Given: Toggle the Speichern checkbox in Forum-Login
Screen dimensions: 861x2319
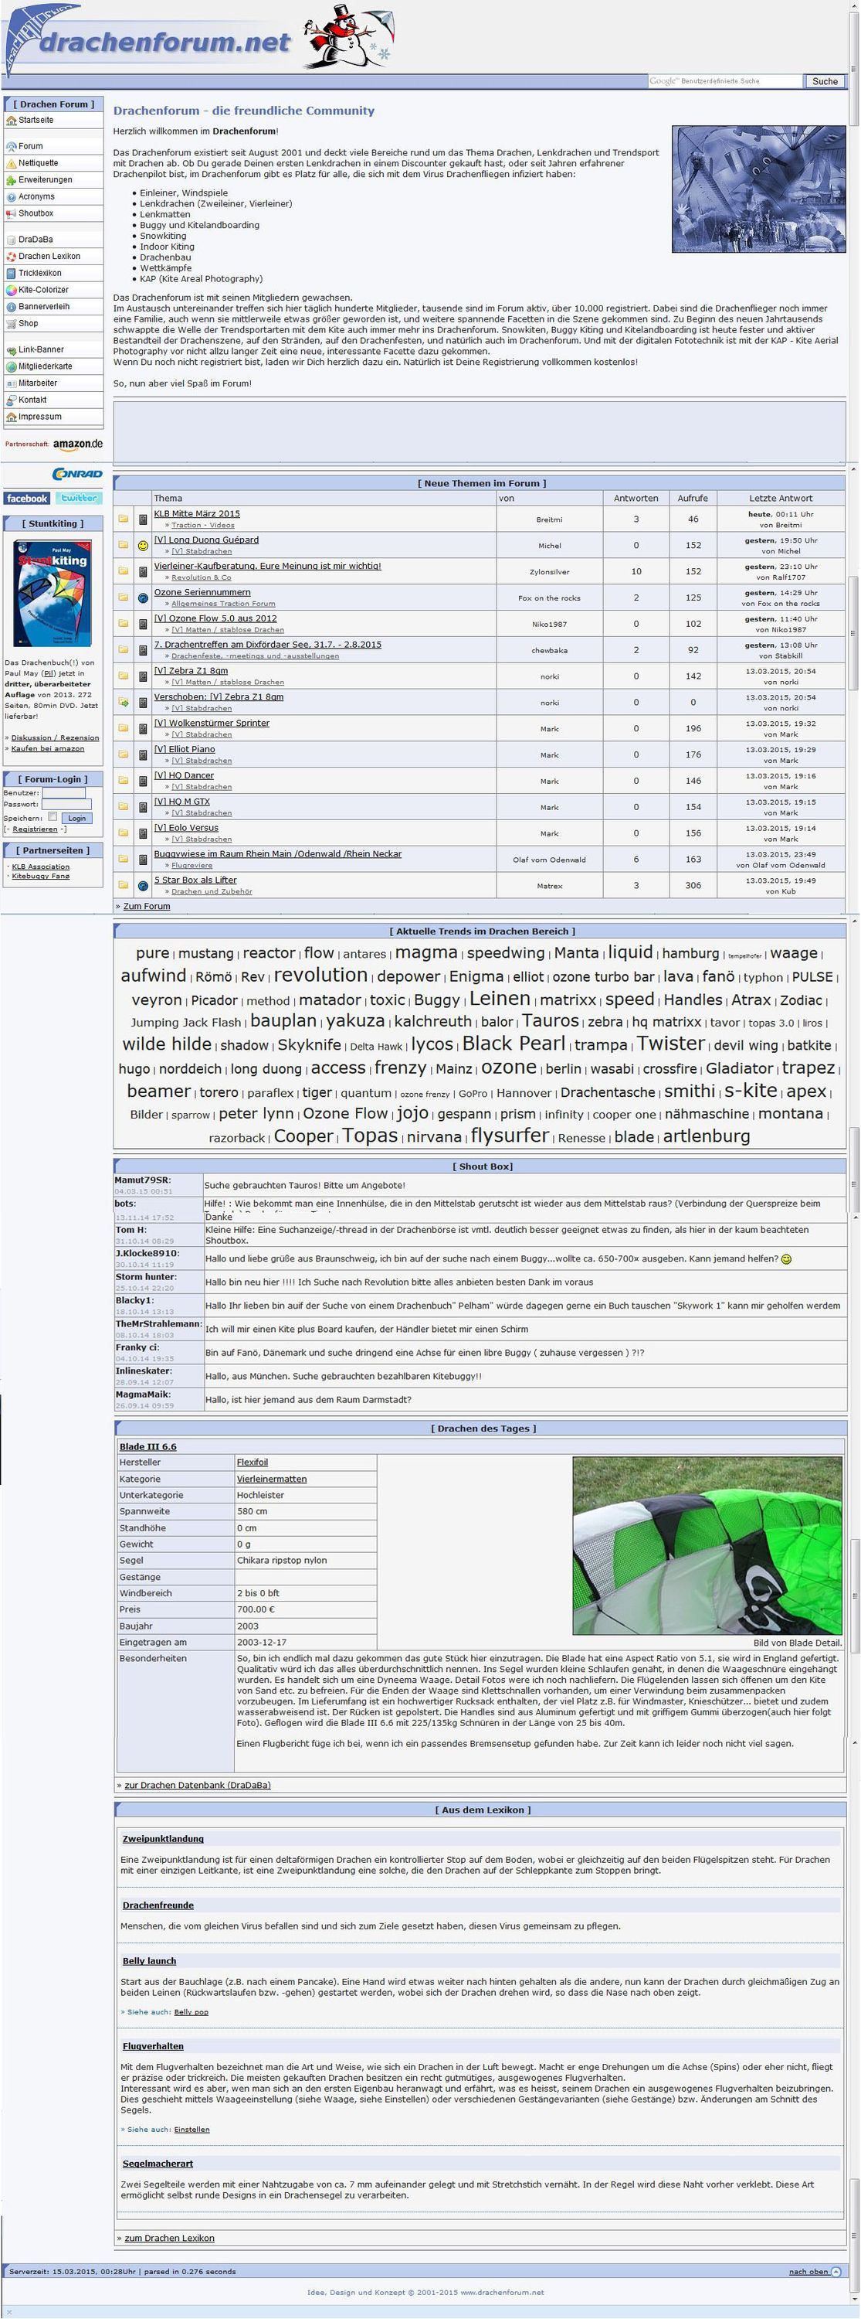Looking at the screenshot, I should [53, 817].
